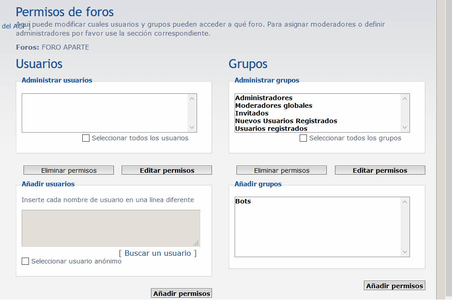Click down arrow of Administrar usuarios list
This screenshot has width=452, height=300.
pyautogui.click(x=192, y=127)
